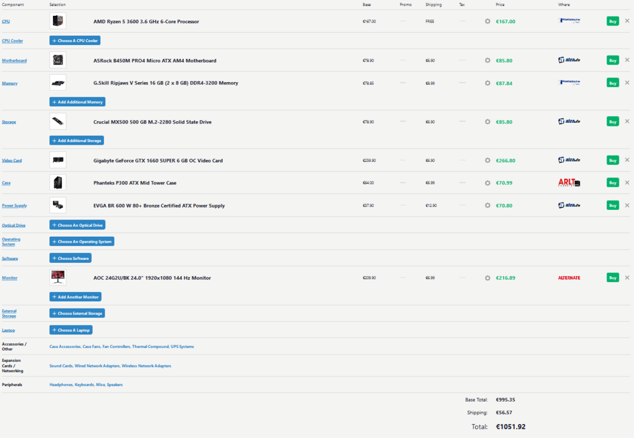The width and height of the screenshot is (634, 438).
Task: Open the ALTERNATE merchant logo for Monitor
Action: (569, 278)
